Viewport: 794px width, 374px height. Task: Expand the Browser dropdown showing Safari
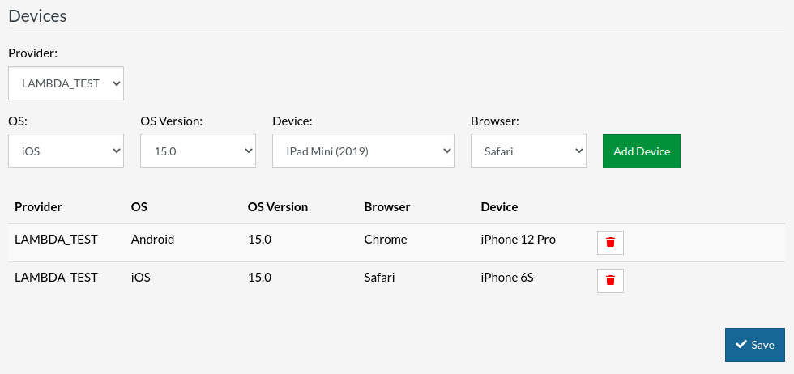tap(528, 151)
